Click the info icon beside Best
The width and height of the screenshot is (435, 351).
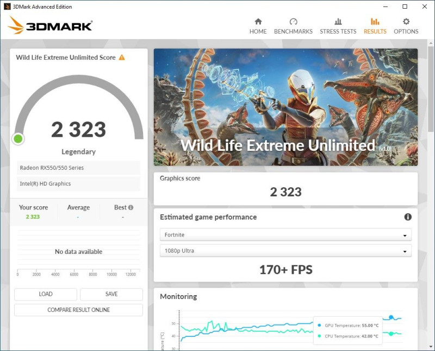click(x=130, y=207)
